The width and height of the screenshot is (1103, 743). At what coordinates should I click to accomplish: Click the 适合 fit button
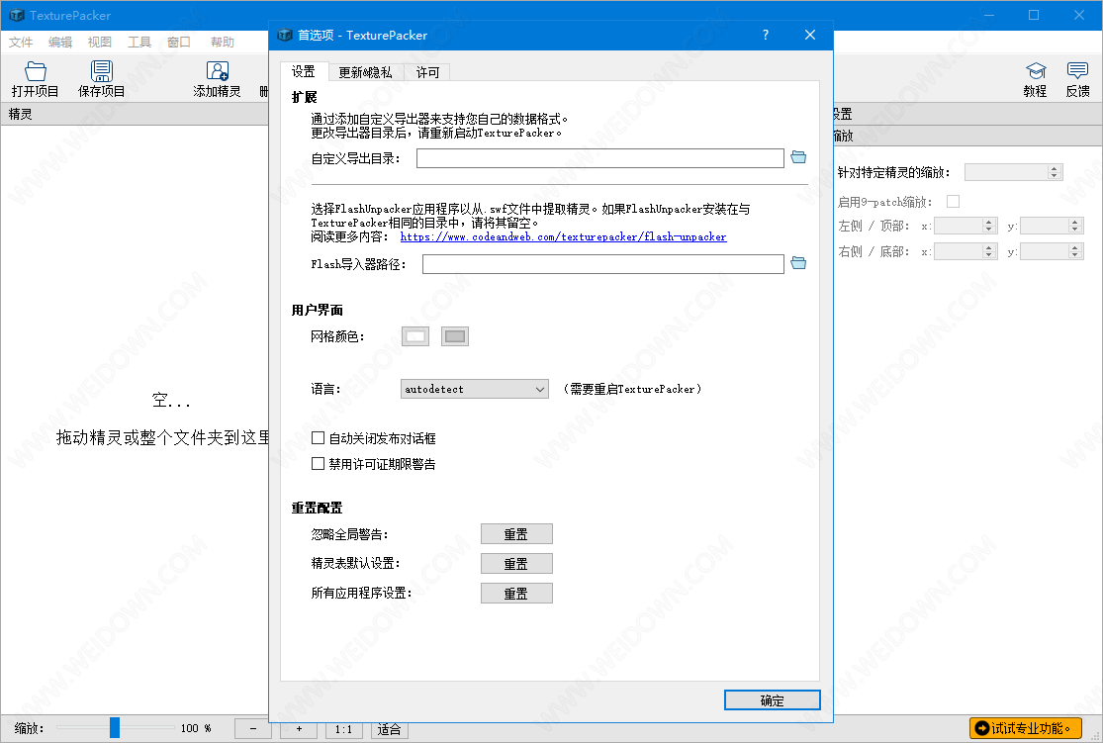[x=389, y=729]
